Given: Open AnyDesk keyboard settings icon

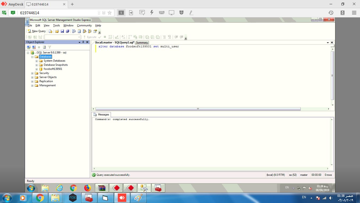Looking at the screenshot, I should (162, 13).
